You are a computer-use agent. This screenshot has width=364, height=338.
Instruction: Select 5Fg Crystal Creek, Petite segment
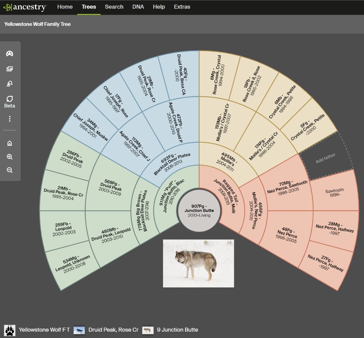point(308,127)
